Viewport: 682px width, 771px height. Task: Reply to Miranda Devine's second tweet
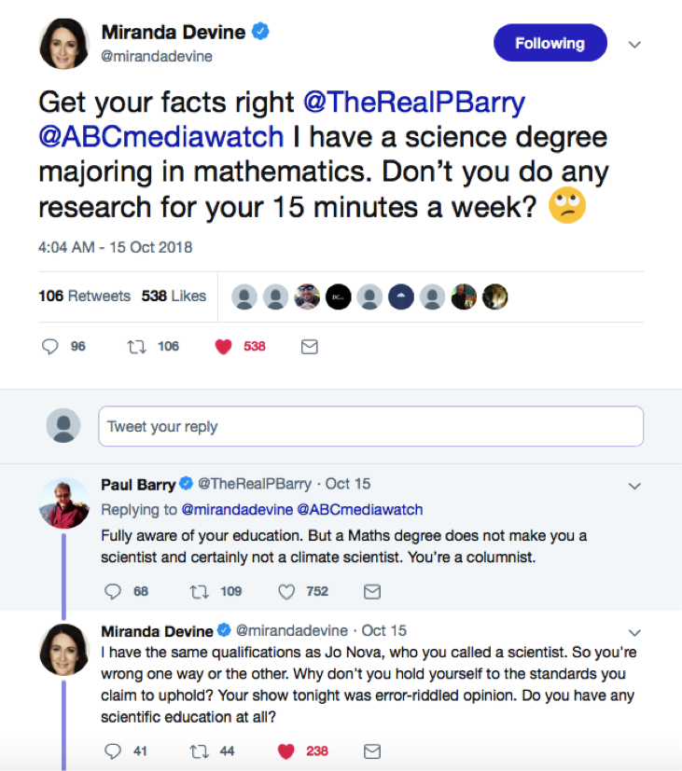coord(114,750)
